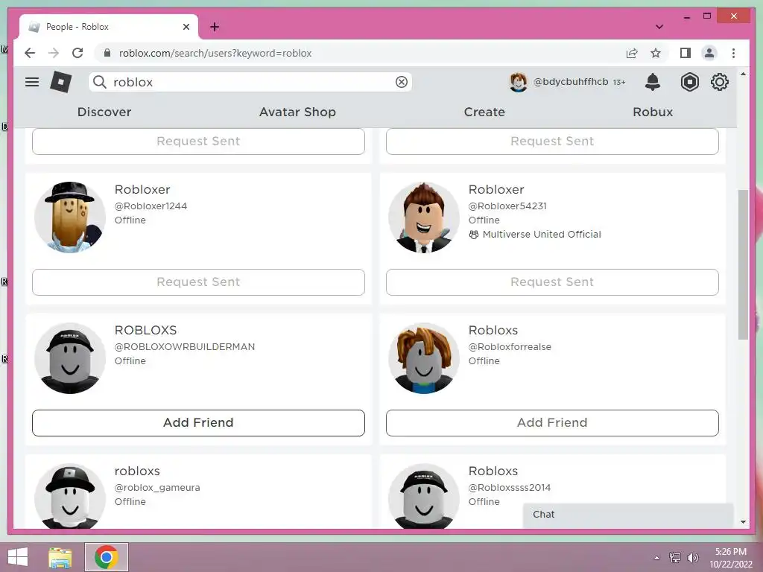Screen dimensions: 763x572
Task: Open the Roblox hamburger navigation menu
Action: tap(32, 82)
